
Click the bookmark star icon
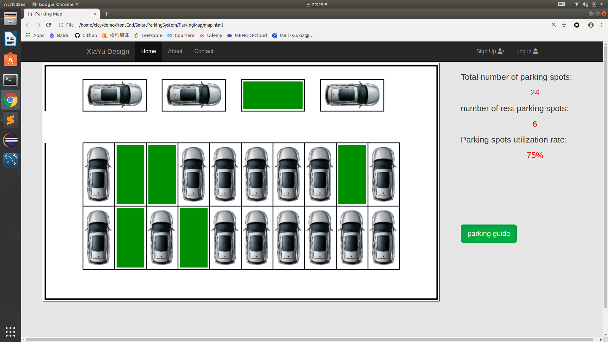(564, 25)
